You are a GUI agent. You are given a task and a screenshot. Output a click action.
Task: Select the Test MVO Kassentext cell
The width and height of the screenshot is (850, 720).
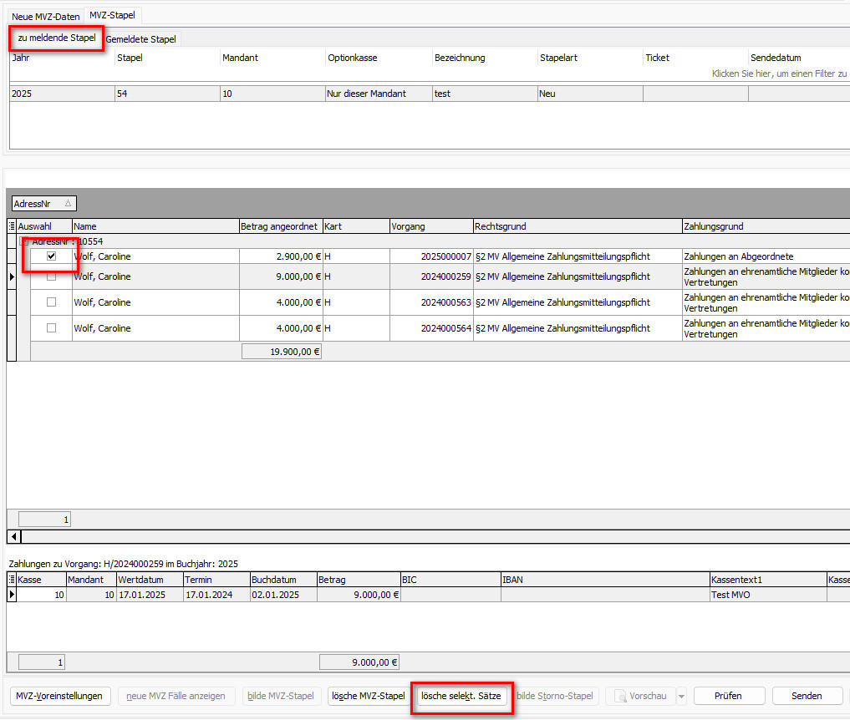[768, 595]
